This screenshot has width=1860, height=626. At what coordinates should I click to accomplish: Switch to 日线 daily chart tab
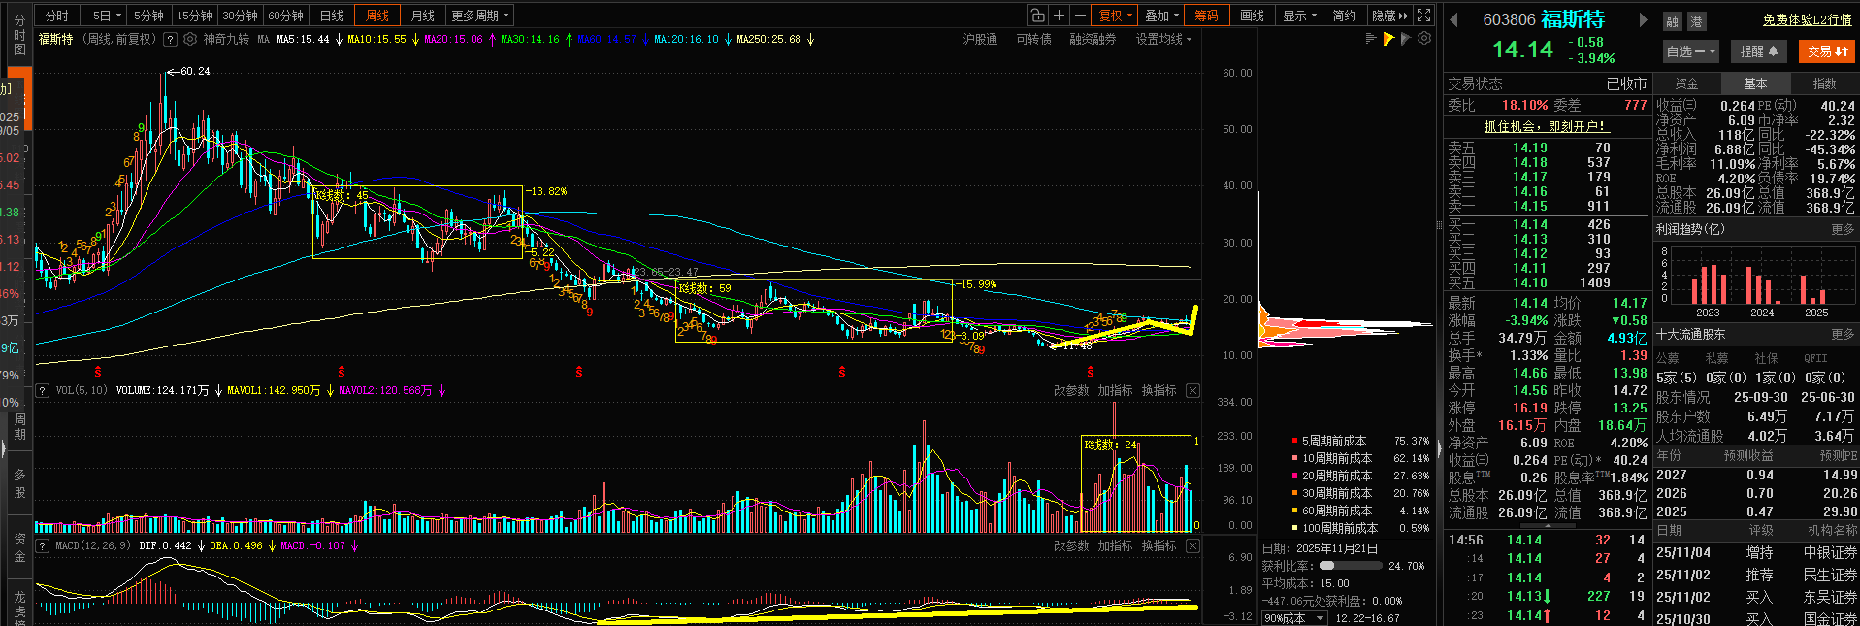tap(332, 16)
